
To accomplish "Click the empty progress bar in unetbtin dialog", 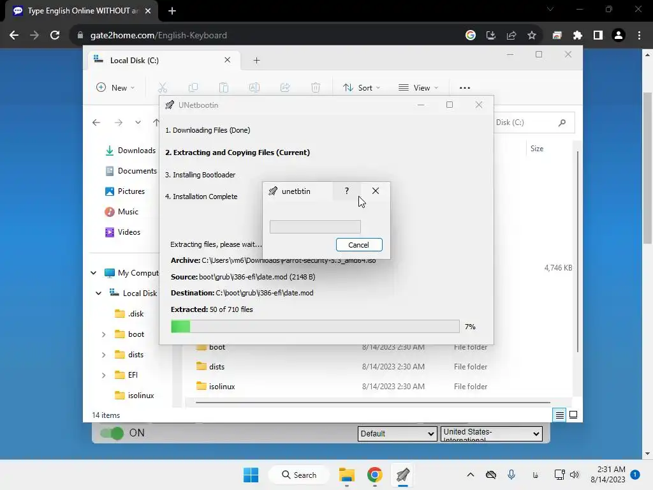I will [315, 226].
